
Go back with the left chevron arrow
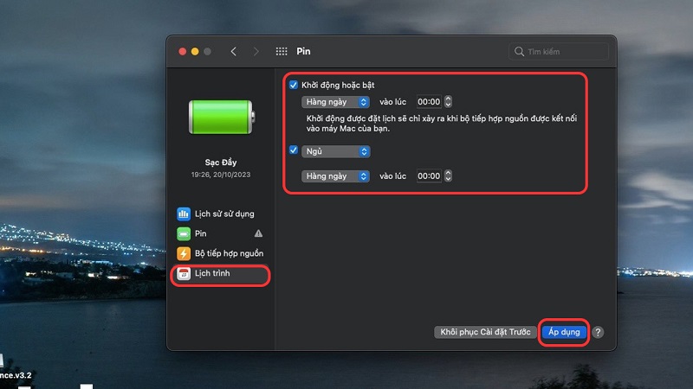[234, 52]
